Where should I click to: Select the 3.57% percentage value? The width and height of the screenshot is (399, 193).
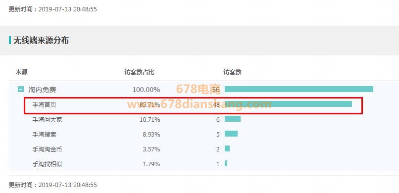coord(151,149)
